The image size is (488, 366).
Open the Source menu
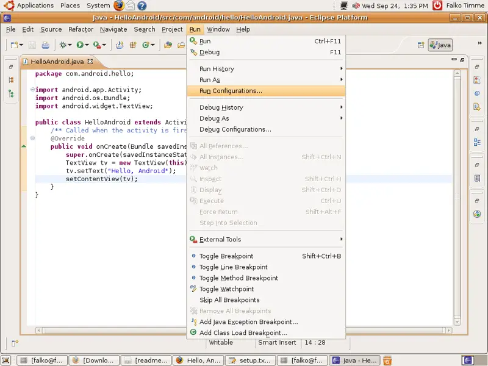51,29
